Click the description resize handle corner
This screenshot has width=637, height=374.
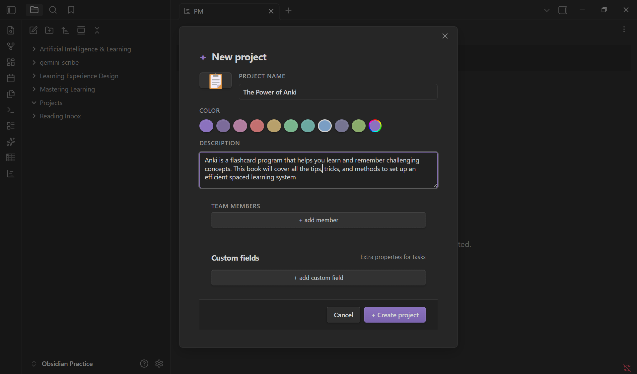point(435,185)
